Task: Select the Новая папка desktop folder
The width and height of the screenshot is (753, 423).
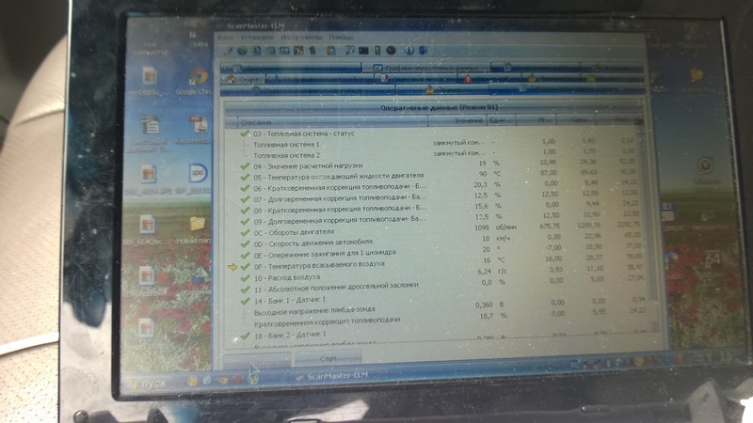Action: (197, 229)
